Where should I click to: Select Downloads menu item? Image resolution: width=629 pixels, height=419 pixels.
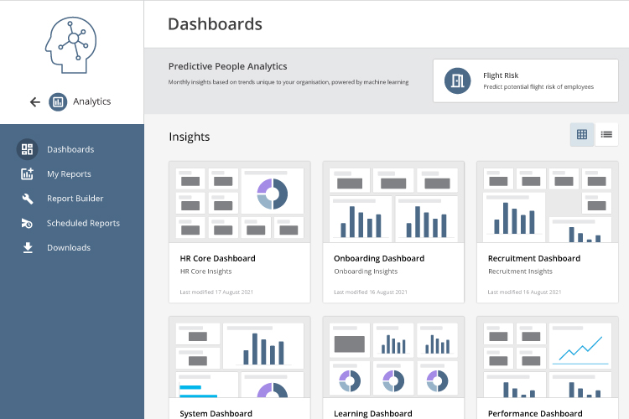pyautogui.click(x=69, y=248)
